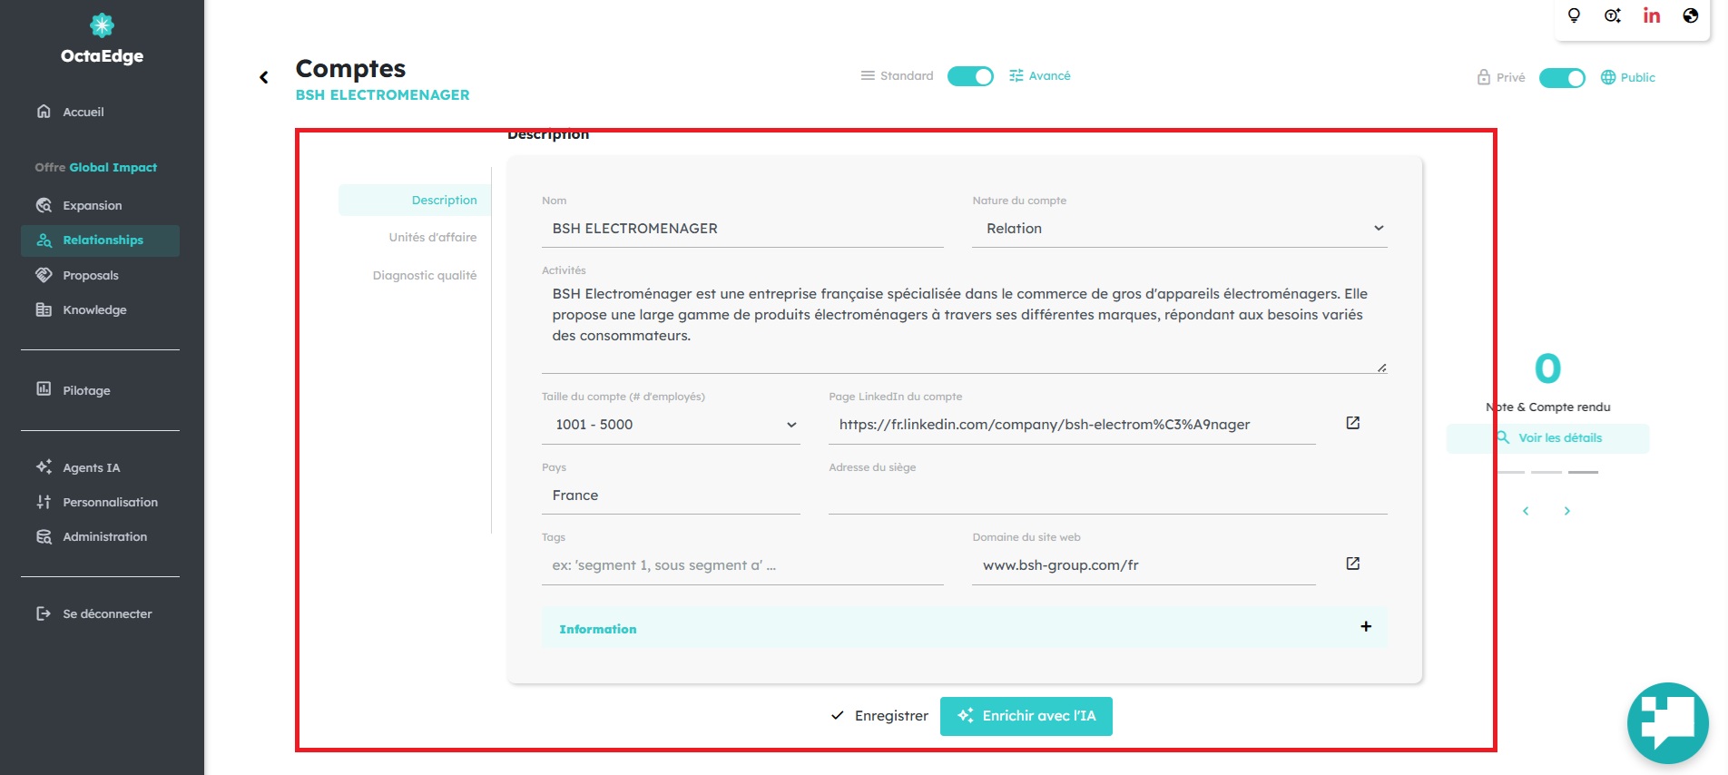Open Expansion in sidebar
1728x775 pixels.
tap(100, 205)
